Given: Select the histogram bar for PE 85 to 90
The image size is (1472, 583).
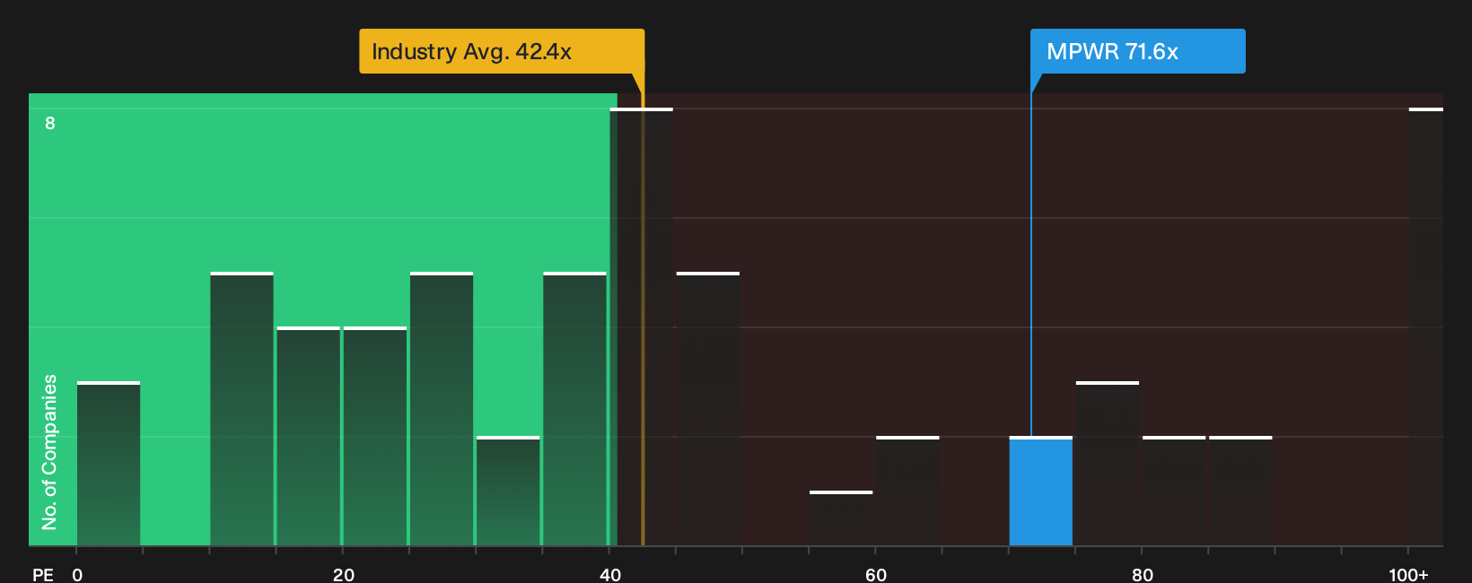Looking at the screenshot, I should click(x=1240, y=492).
